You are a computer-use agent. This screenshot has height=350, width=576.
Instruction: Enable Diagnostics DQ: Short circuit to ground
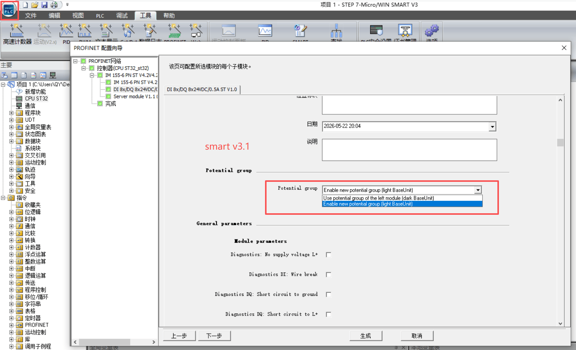pyautogui.click(x=328, y=294)
